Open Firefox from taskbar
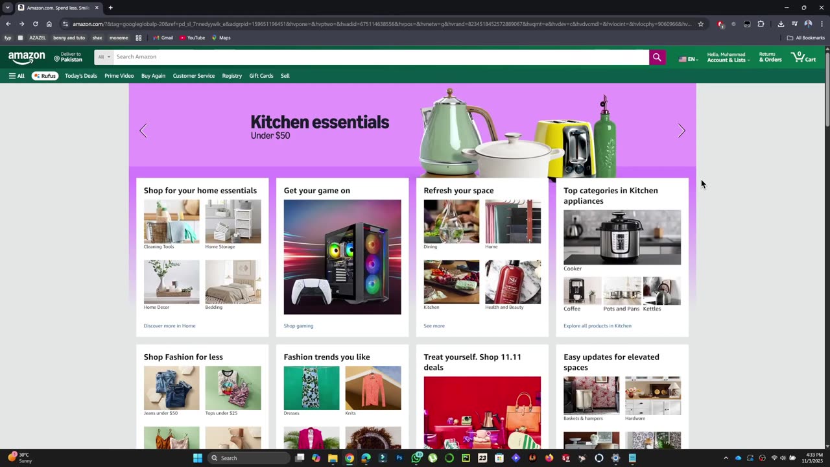This screenshot has height=467, width=830. pyautogui.click(x=549, y=458)
